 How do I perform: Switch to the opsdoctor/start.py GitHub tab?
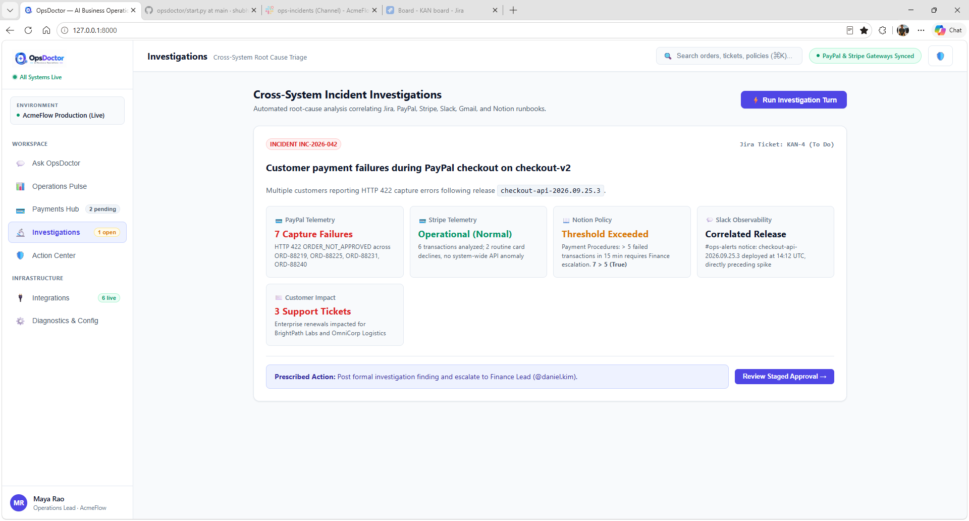(201, 10)
